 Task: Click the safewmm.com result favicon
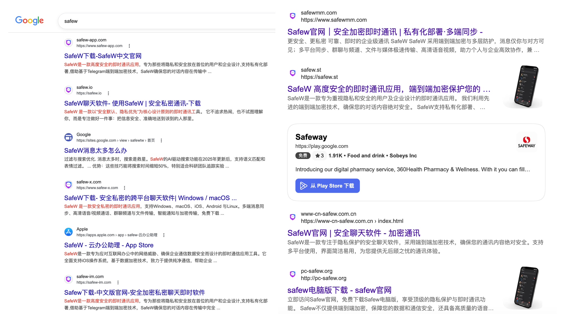293,16
